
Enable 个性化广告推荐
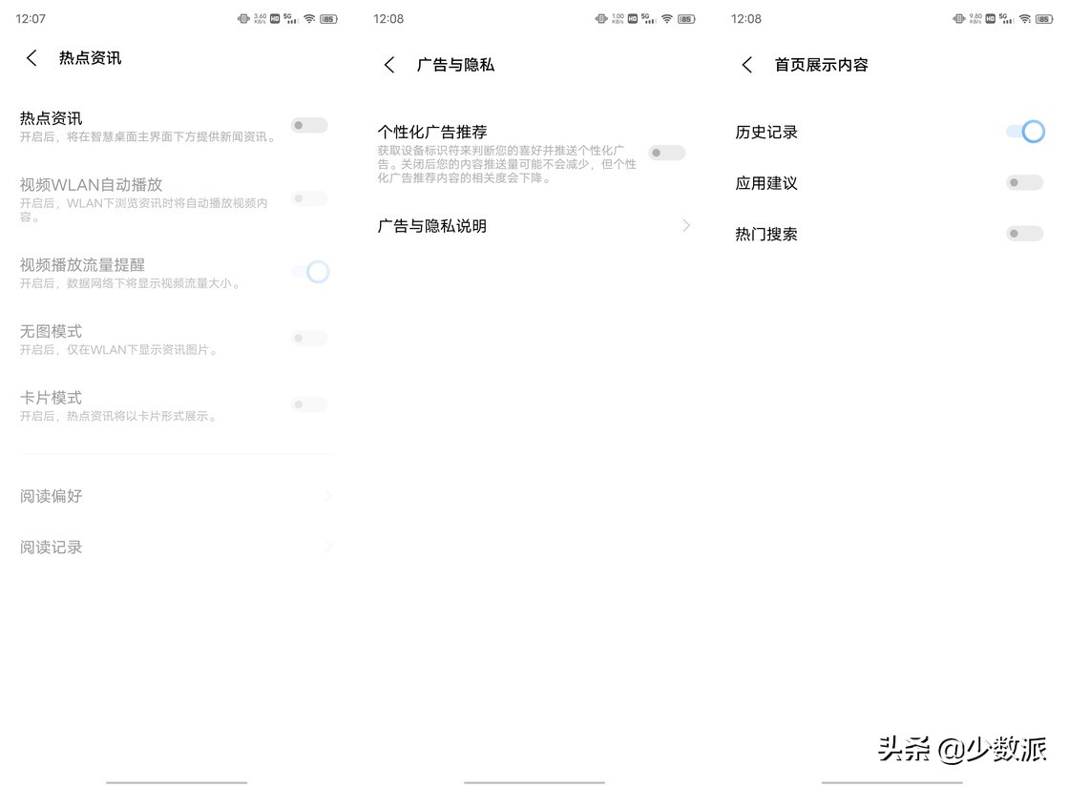(x=666, y=153)
